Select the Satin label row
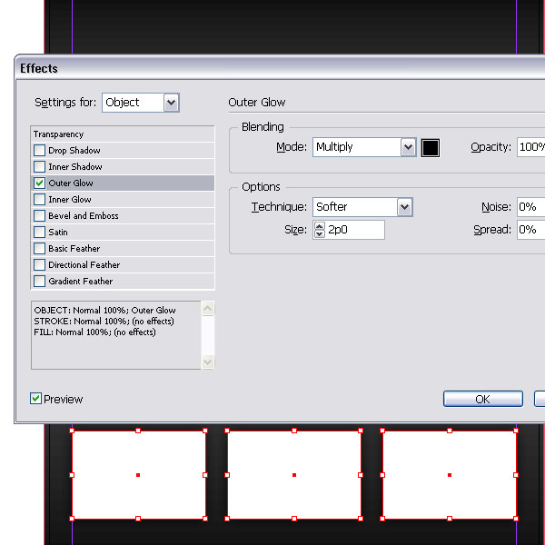 [x=123, y=233]
